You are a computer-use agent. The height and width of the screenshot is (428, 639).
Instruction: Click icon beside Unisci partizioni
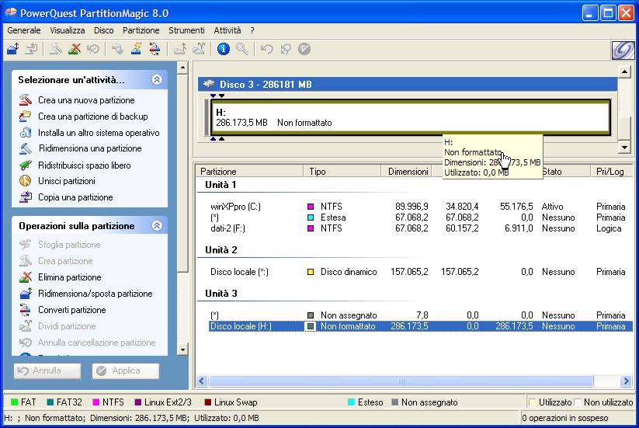[x=26, y=180]
